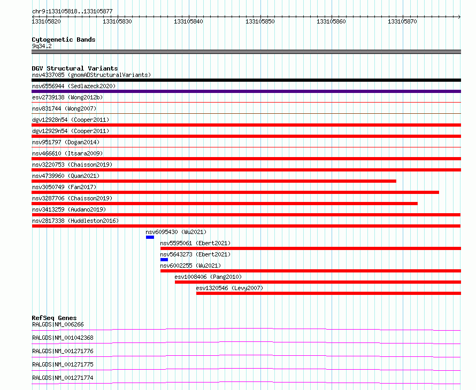The width and height of the screenshot is (476, 390).
Task: Click the nsv3287706 (Chaisson2019) label
Action: tap(72, 198)
